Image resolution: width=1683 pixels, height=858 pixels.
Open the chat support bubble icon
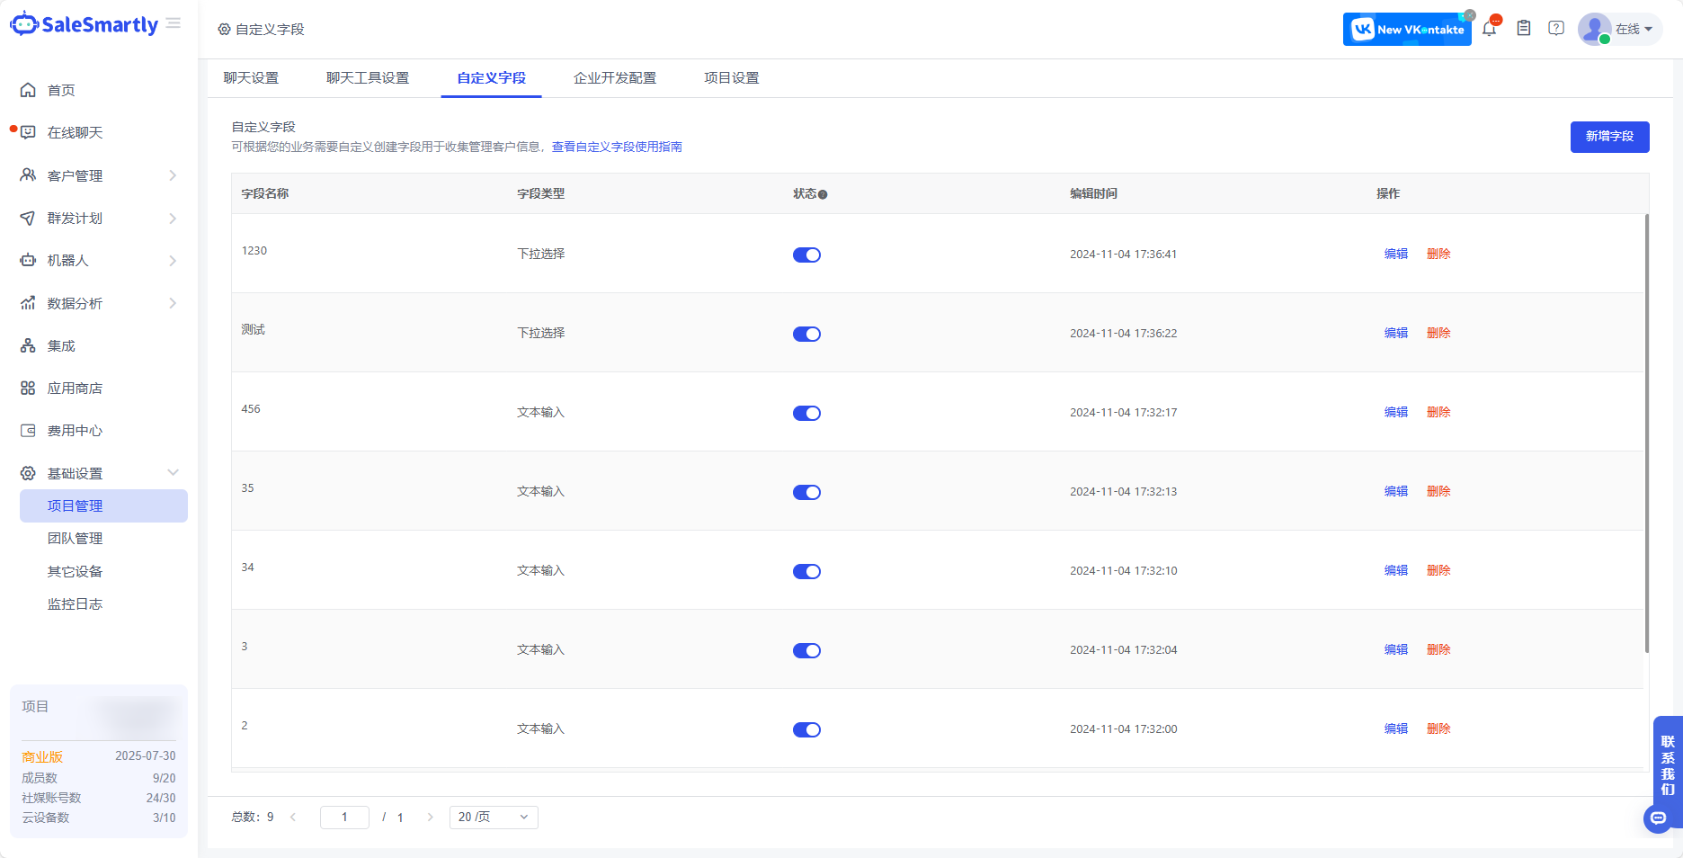coord(1658,818)
